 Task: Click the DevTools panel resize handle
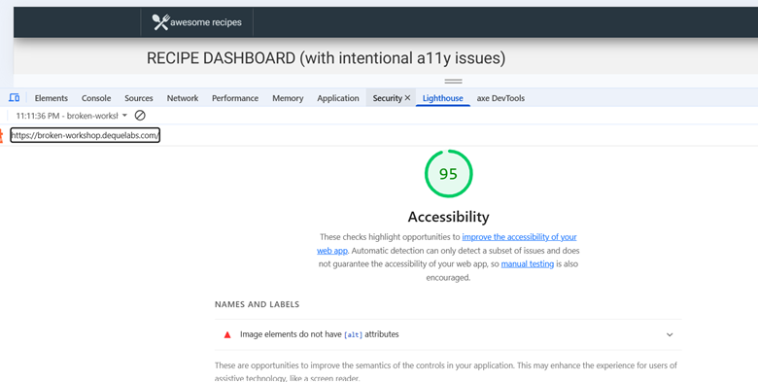(453, 82)
